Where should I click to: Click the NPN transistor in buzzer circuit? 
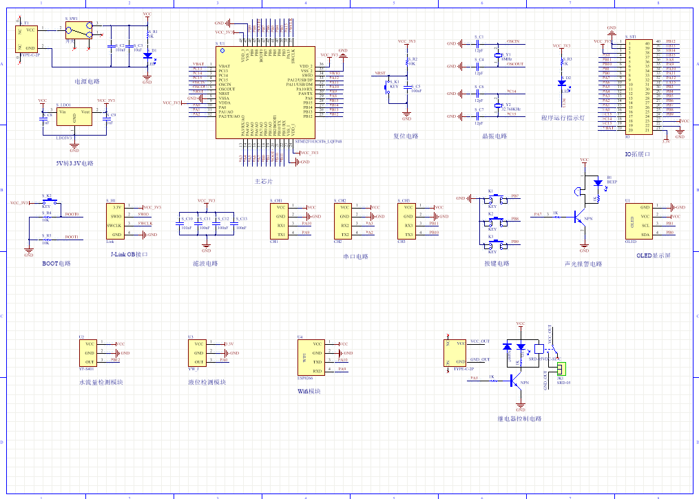pyautogui.click(x=580, y=217)
